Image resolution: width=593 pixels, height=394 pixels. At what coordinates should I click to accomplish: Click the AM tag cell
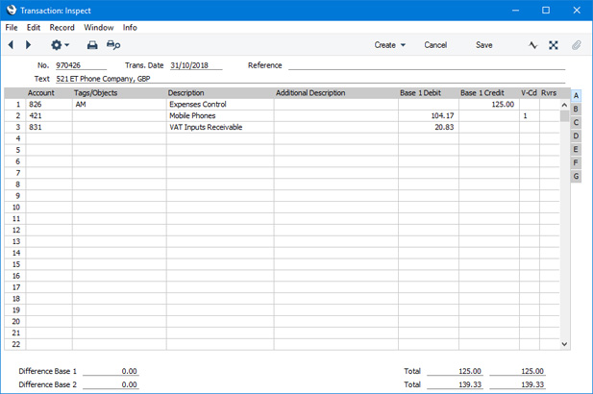(119, 105)
